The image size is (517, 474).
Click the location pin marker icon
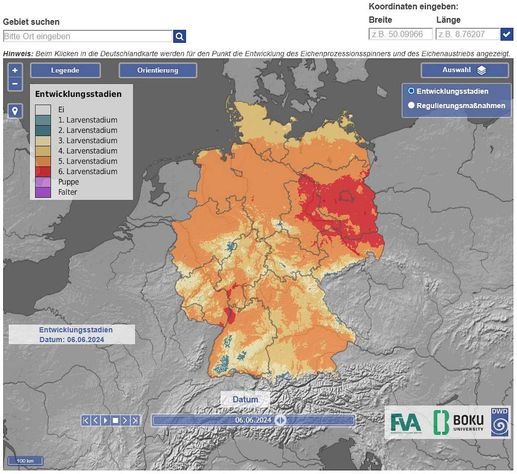[x=15, y=111]
